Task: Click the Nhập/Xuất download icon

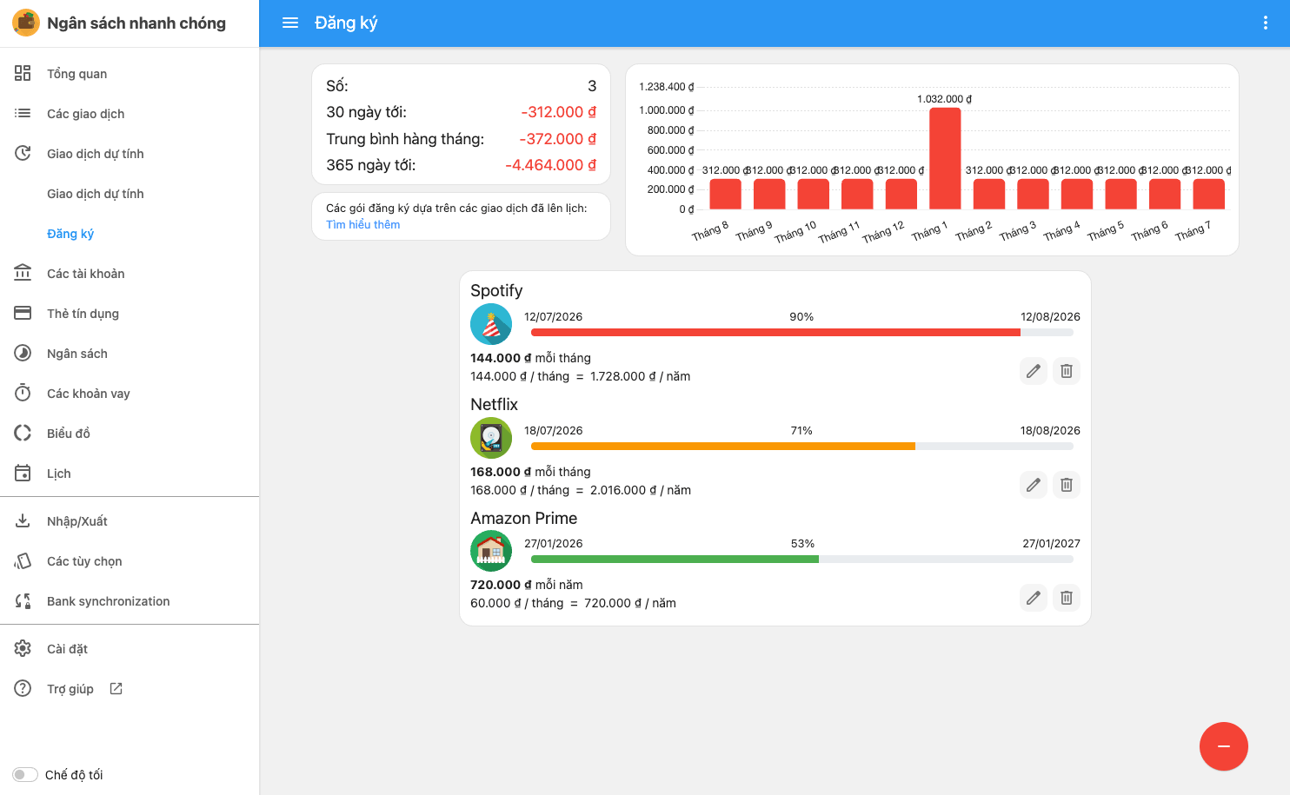Action: point(23,520)
